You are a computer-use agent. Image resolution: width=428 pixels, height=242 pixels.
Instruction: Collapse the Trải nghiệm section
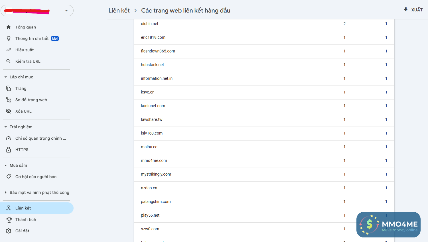pyautogui.click(x=6, y=127)
